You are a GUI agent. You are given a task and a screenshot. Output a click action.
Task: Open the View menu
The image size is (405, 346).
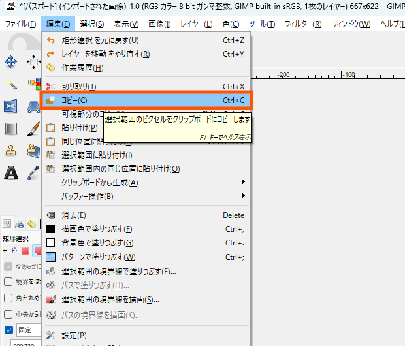point(126,24)
